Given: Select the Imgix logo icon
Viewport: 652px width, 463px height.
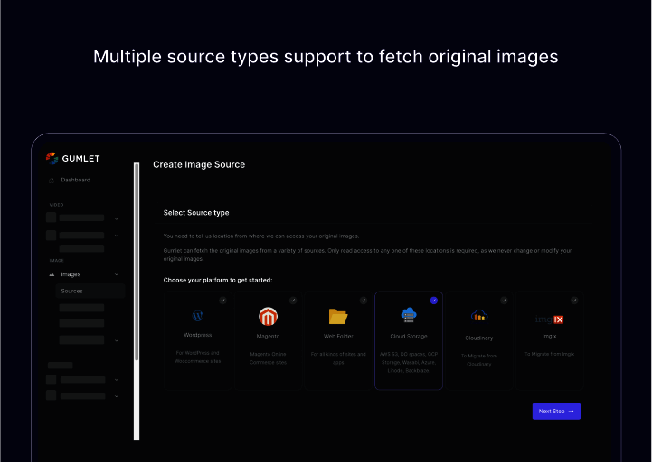Looking at the screenshot, I should (x=549, y=319).
